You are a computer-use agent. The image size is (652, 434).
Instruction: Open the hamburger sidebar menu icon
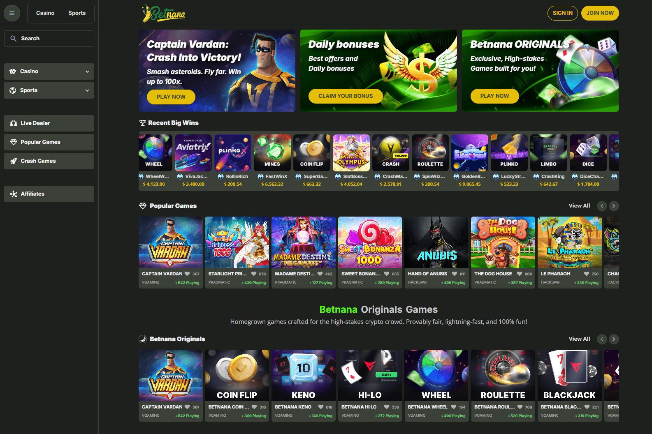point(12,13)
